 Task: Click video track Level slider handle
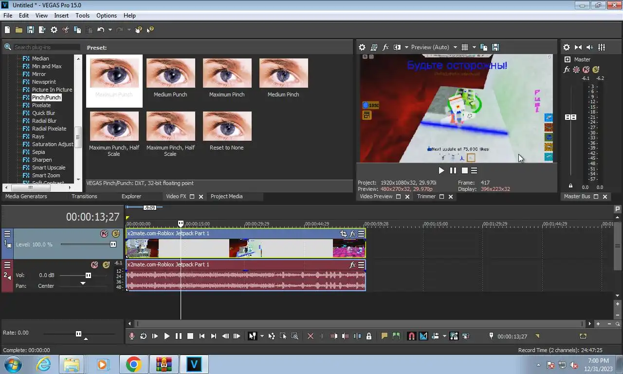tap(113, 244)
